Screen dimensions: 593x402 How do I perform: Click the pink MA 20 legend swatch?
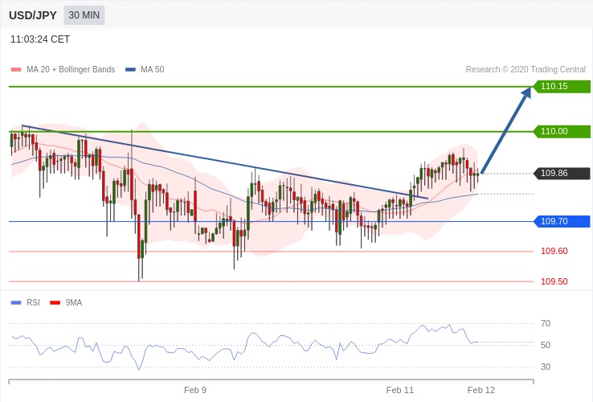point(16,70)
